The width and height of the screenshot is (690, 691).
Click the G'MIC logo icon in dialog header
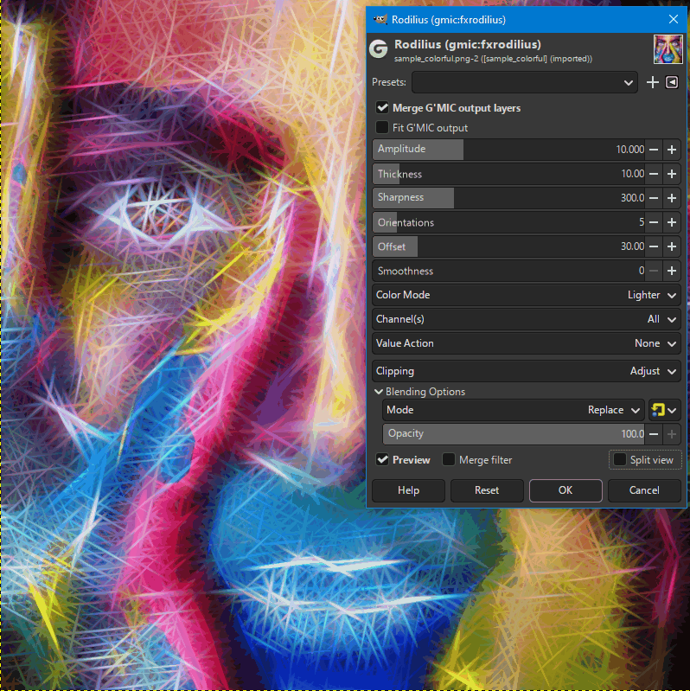pos(379,49)
